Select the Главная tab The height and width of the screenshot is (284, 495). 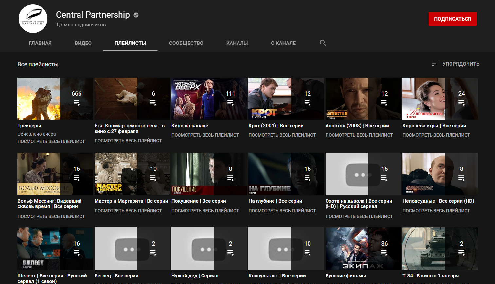tap(40, 43)
